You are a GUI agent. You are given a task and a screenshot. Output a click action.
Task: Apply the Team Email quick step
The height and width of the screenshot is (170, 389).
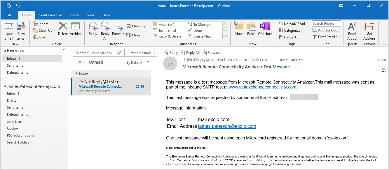(164, 31)
